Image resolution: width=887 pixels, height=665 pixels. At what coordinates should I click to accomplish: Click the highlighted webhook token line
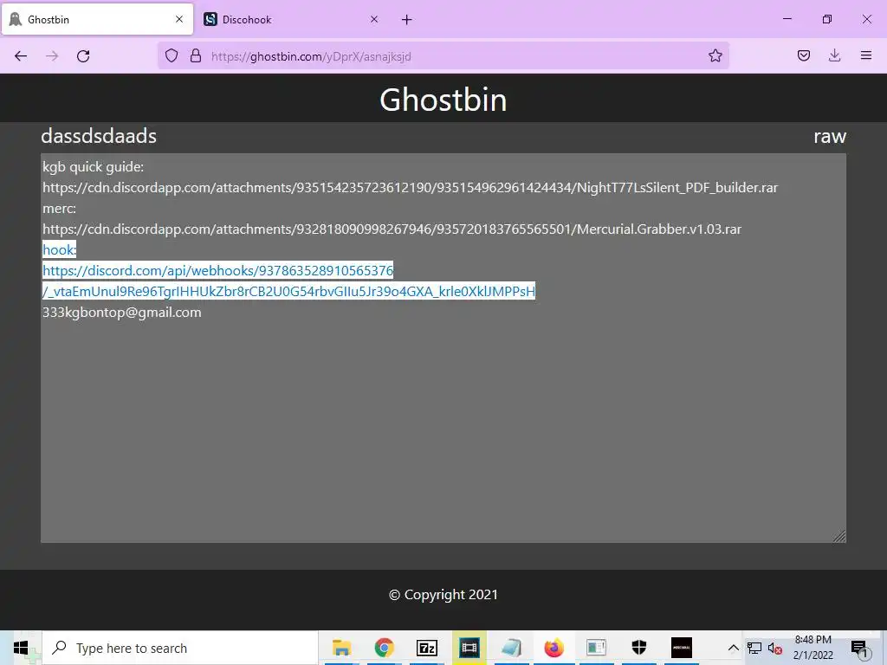[x=288, y=291]
